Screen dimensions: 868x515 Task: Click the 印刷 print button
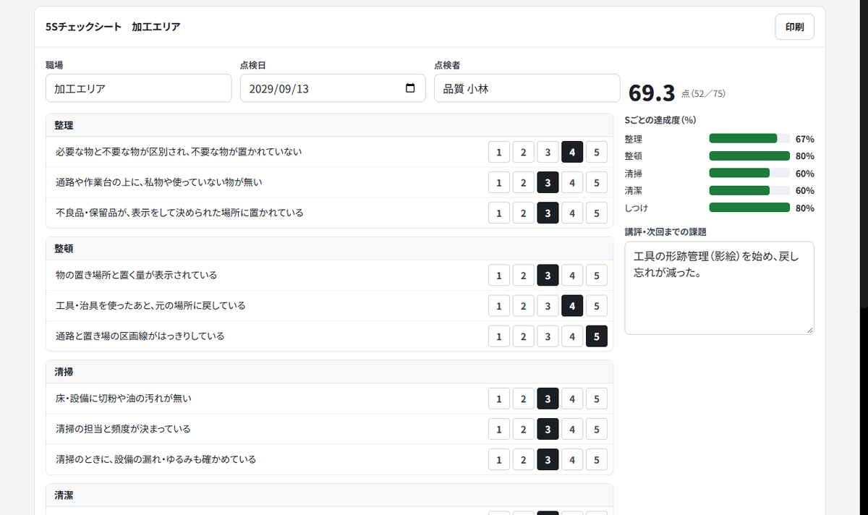coord(794,27)
